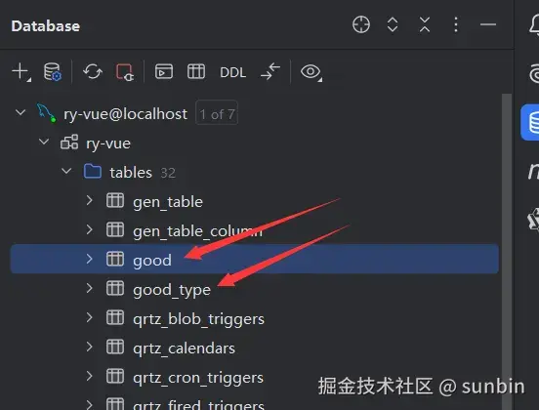Click the vertical scrollbar of the tree
Screen dimensions: 539x410
pyautogui.click(x=507, y=251)
